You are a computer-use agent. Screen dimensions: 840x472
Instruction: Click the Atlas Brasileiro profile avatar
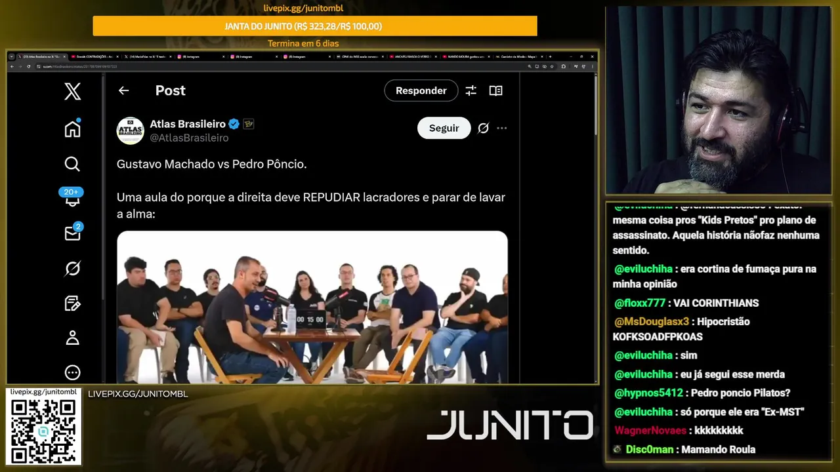point(130,130)
